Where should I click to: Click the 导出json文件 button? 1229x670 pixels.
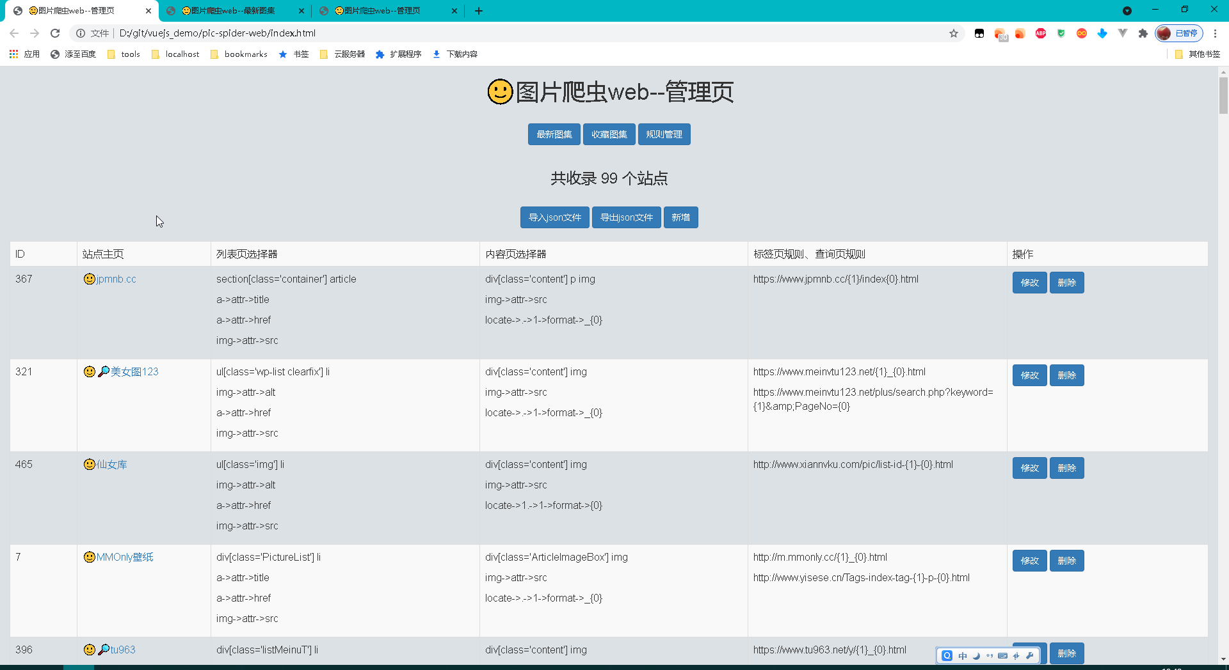627,217
